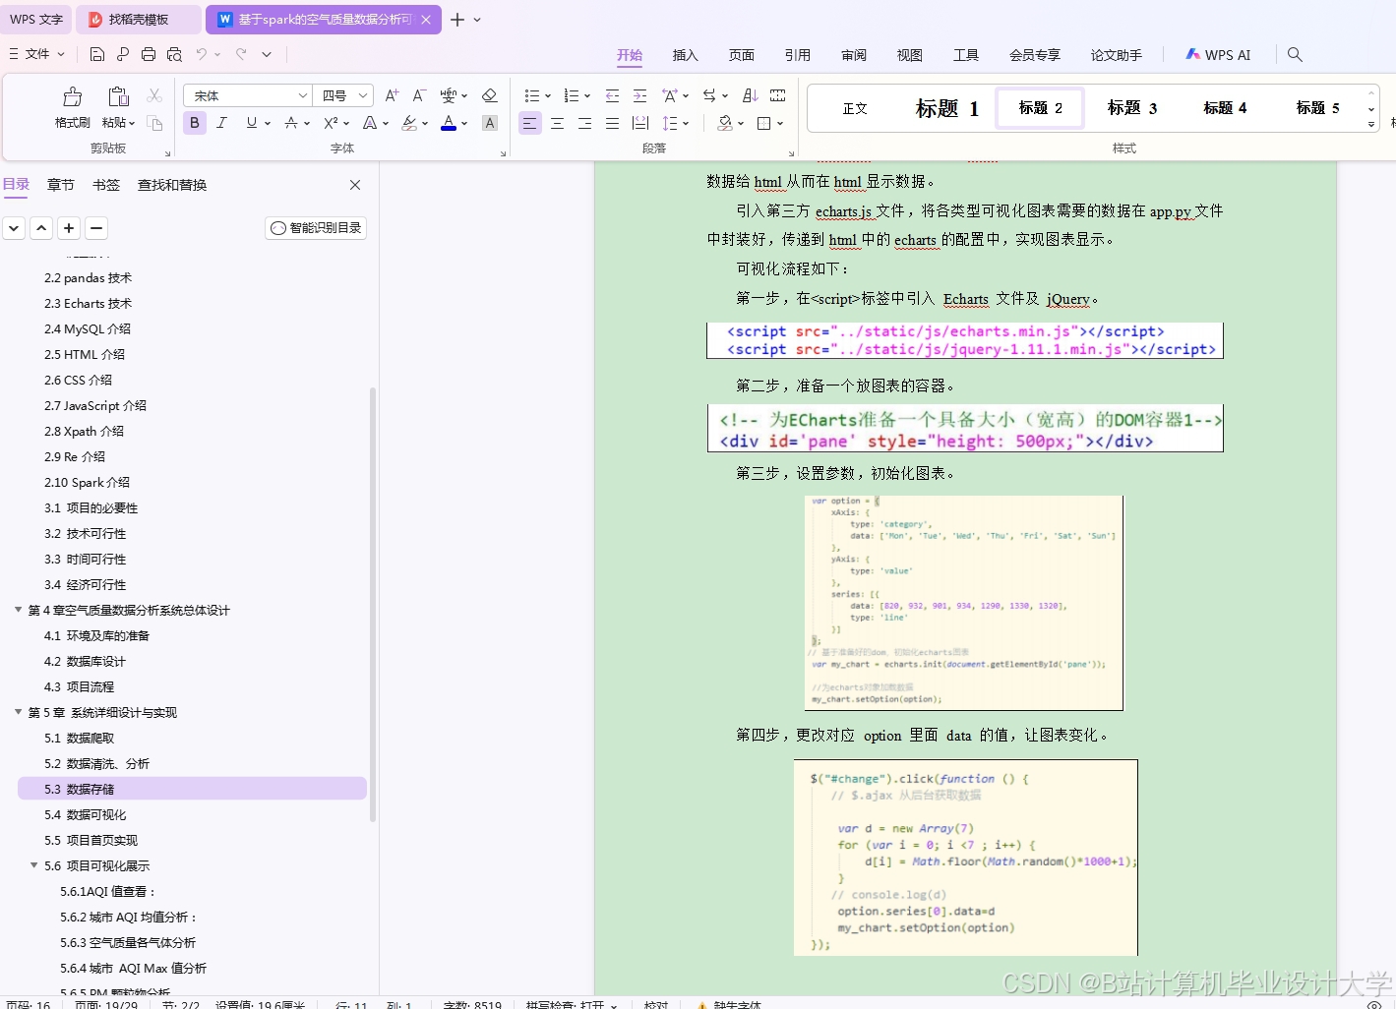Enable 智能识别目录 option
The image size is (1396, 1009).
[316, 228]
